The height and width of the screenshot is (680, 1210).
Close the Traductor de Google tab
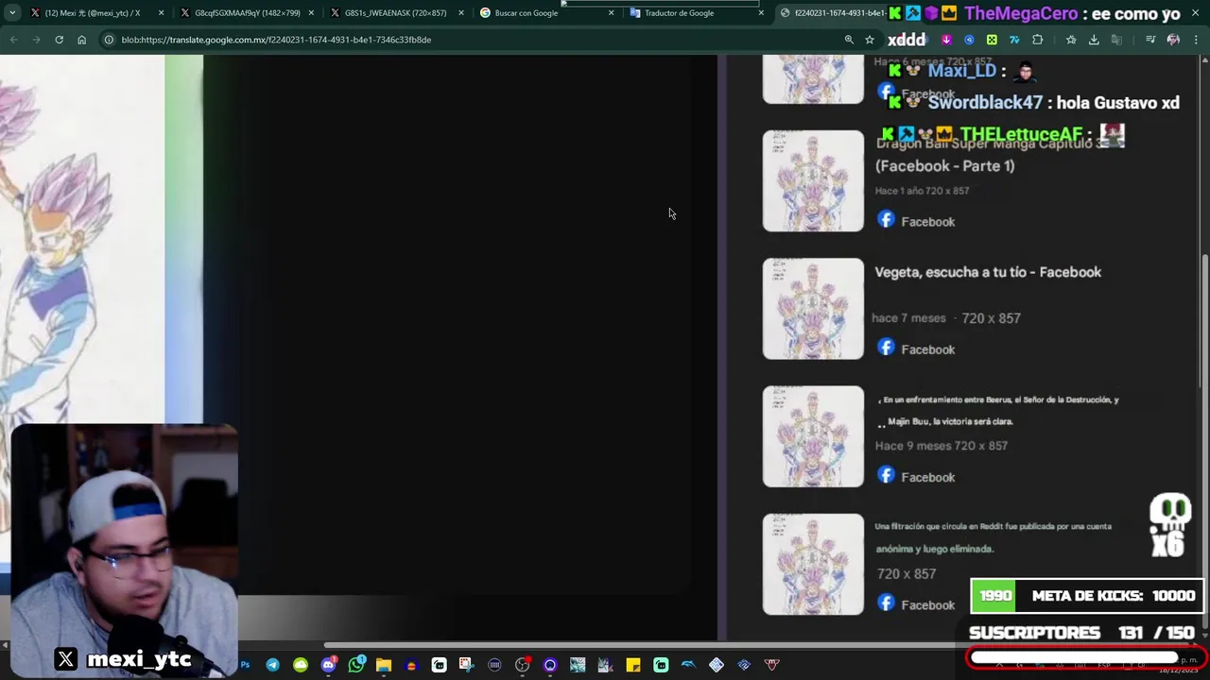[761, 13]
